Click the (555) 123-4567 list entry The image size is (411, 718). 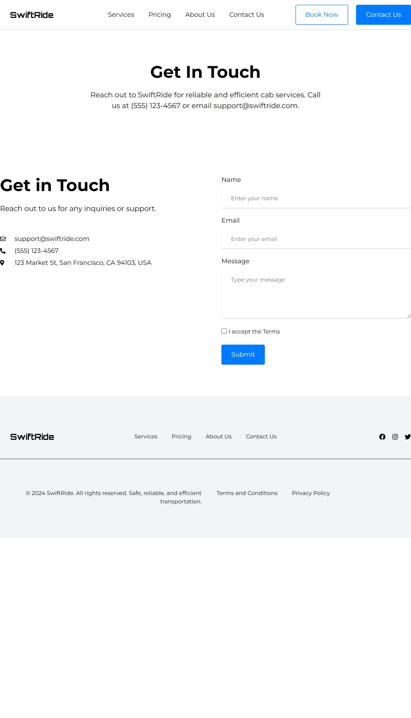(x=36, y=251)
